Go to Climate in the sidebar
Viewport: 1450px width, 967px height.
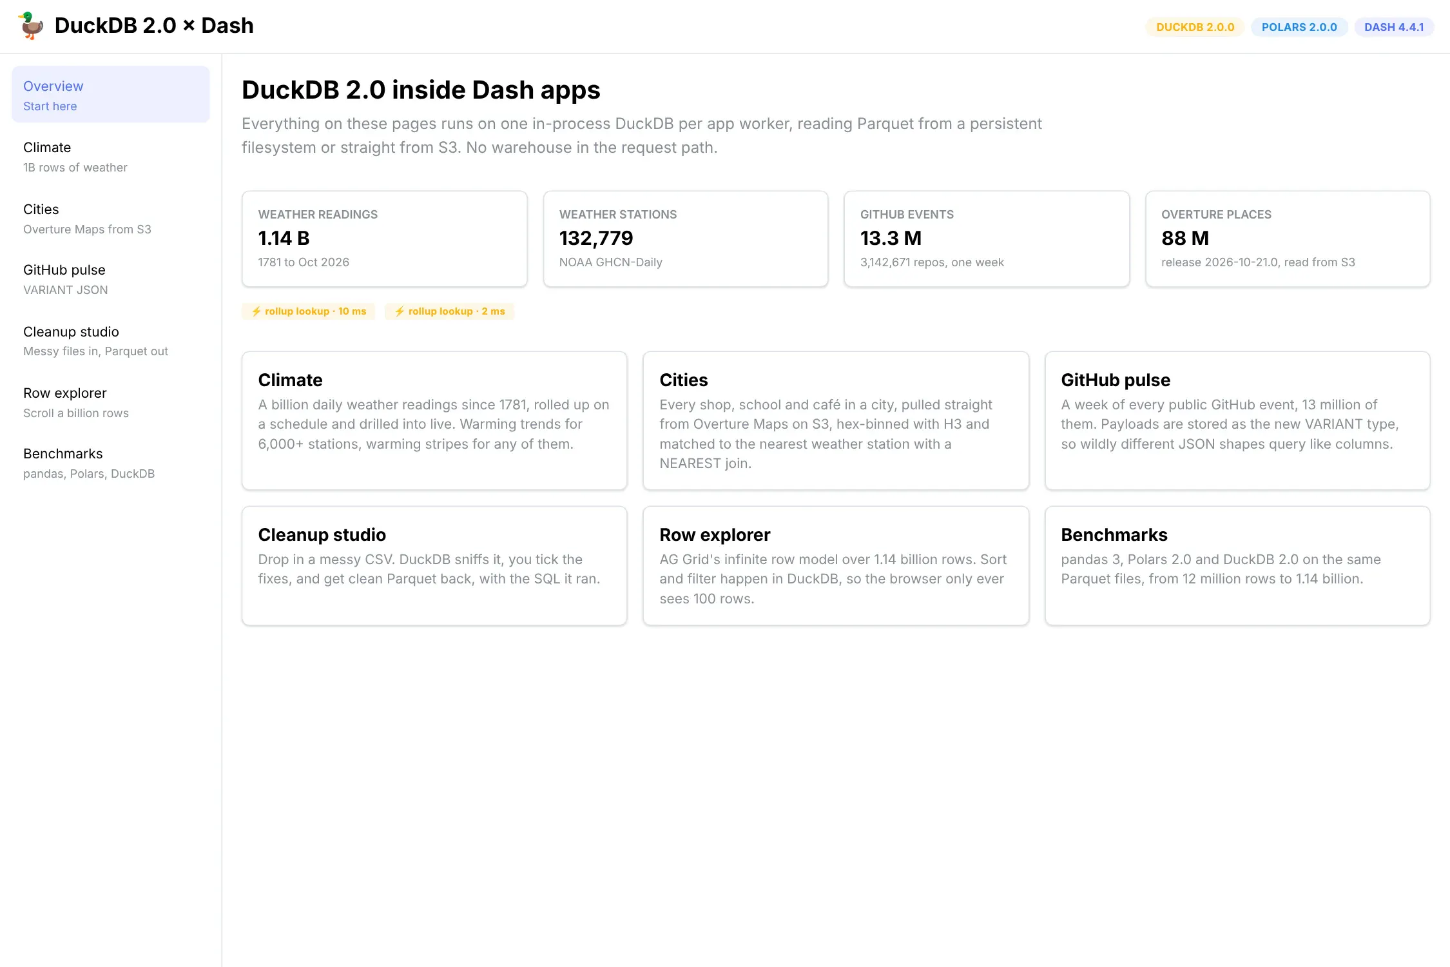[x=111, y=157]
